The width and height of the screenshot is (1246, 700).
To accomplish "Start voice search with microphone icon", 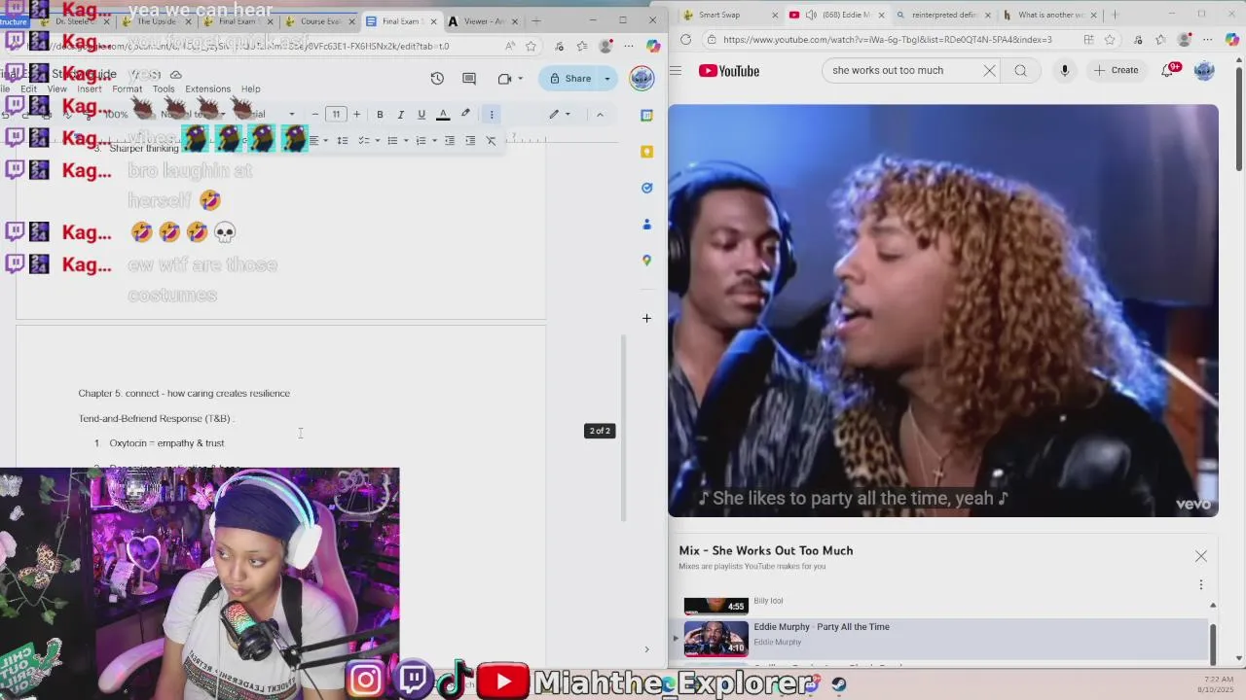I will click(x=1065, y=70).
